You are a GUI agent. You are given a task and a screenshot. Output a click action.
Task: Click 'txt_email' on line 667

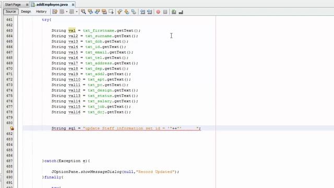tap(96, 52)
